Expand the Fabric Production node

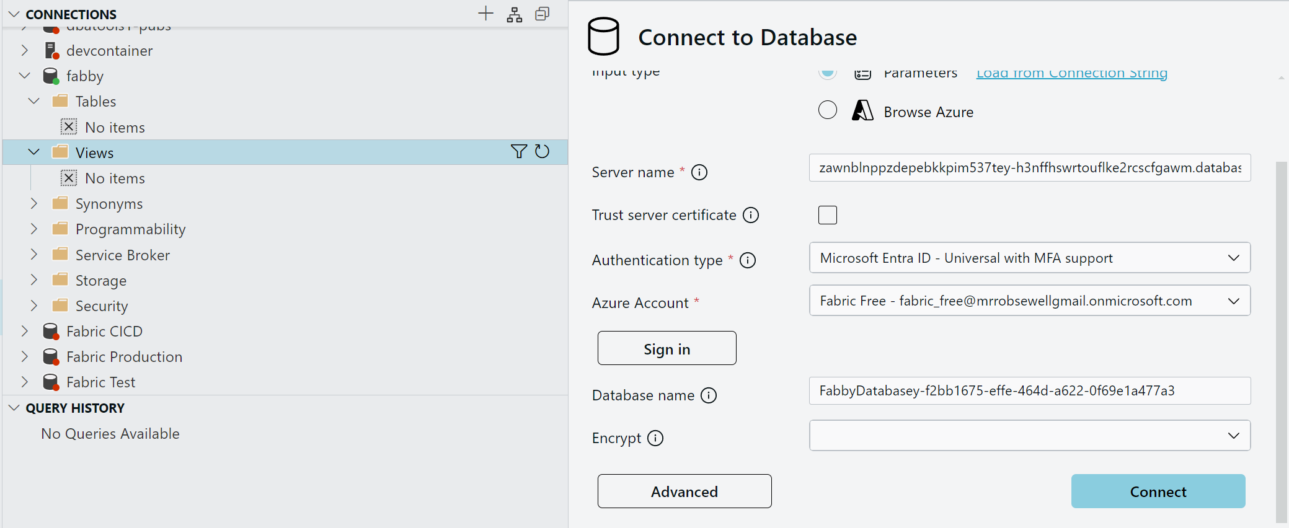[25, 356]
